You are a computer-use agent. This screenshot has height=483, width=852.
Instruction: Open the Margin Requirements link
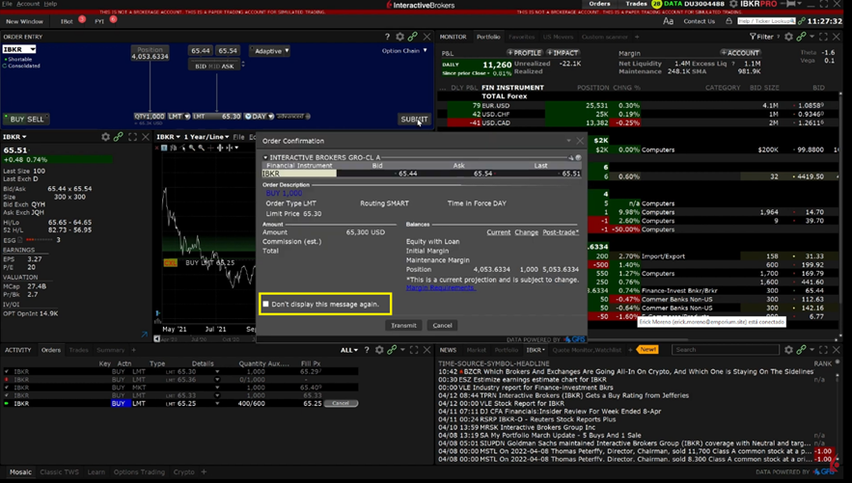(x=440, y=287)
